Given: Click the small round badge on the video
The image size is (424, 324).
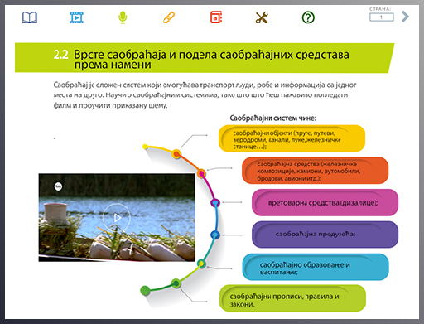Looking at the screenshot, I should coord(58,186).
